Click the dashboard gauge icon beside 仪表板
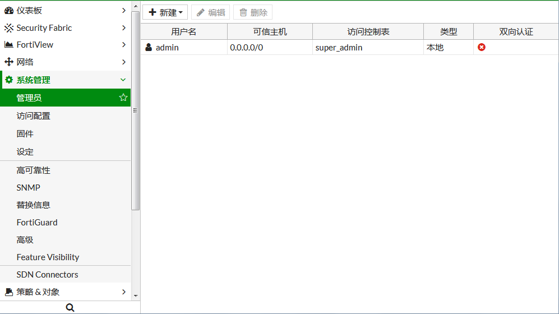The width and height of the screenshot is (559, 314). pos(9,11)
